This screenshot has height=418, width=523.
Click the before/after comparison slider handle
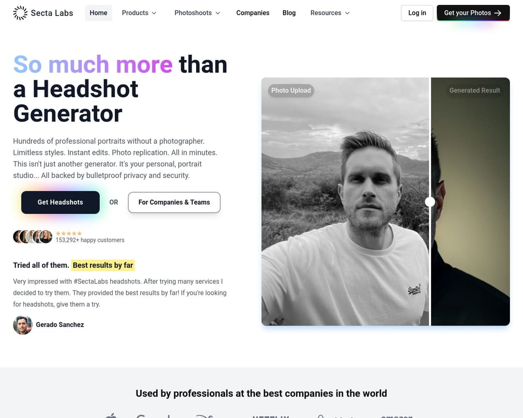(x=430, y=202)
